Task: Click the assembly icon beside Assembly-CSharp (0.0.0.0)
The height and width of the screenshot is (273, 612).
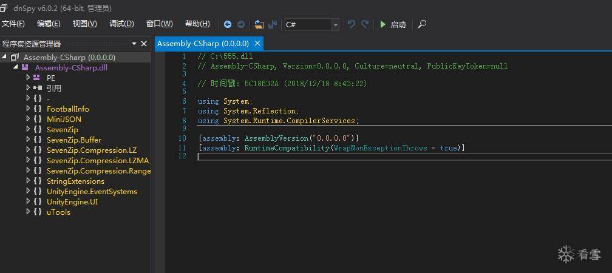Action: [x=15, y=57]
